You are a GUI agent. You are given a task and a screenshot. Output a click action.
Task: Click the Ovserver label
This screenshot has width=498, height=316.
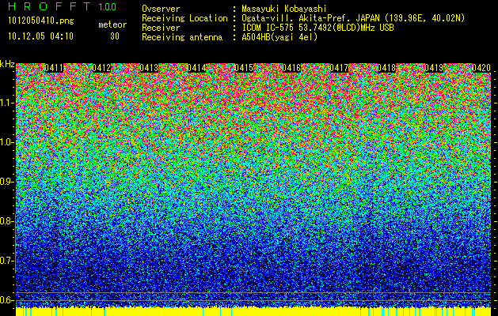(x=161, y=9)
